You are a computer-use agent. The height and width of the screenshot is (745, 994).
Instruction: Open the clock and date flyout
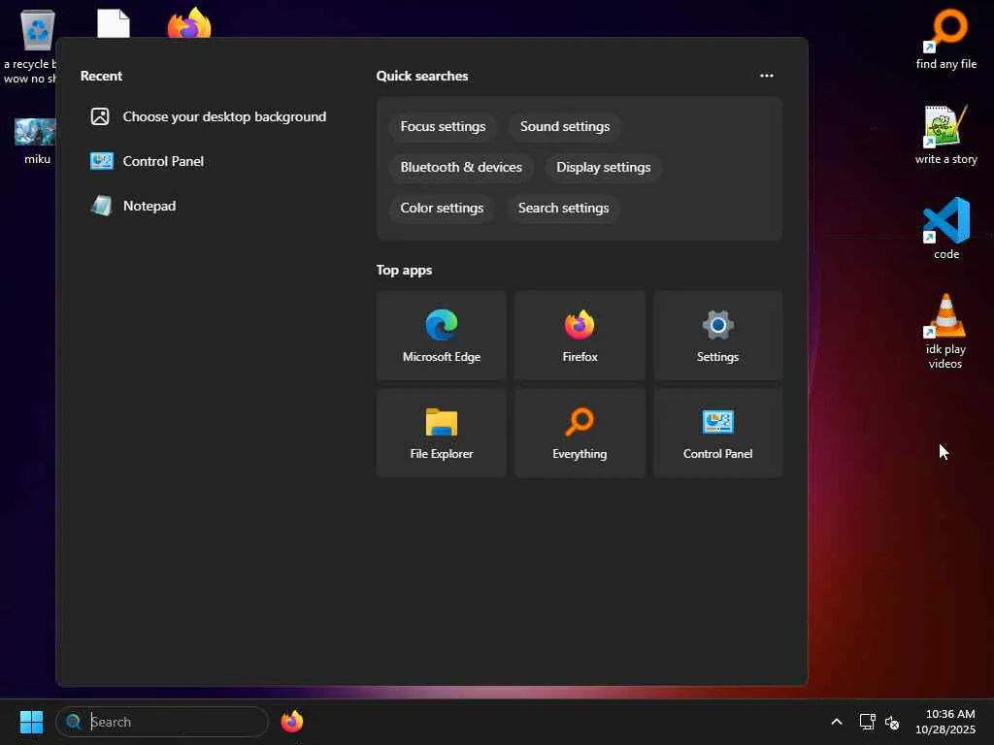[945, 722]
